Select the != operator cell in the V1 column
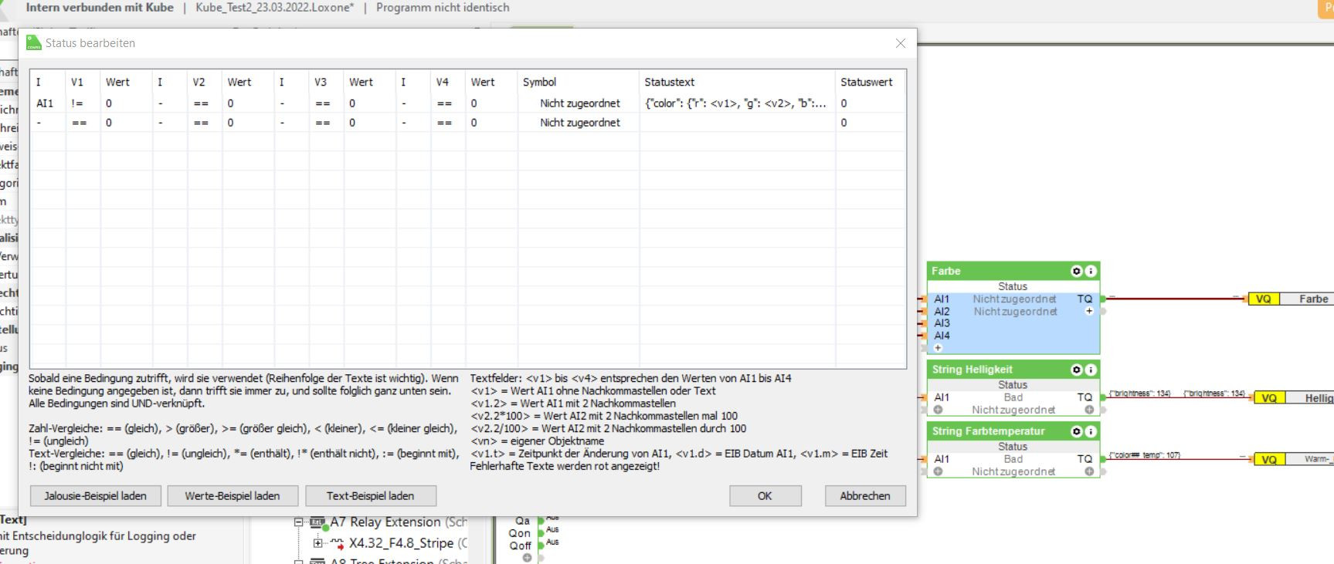 coord(83,103)
